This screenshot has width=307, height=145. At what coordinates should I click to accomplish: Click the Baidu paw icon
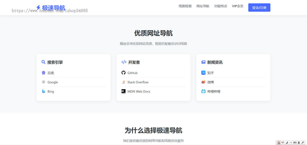pos(43,73)
